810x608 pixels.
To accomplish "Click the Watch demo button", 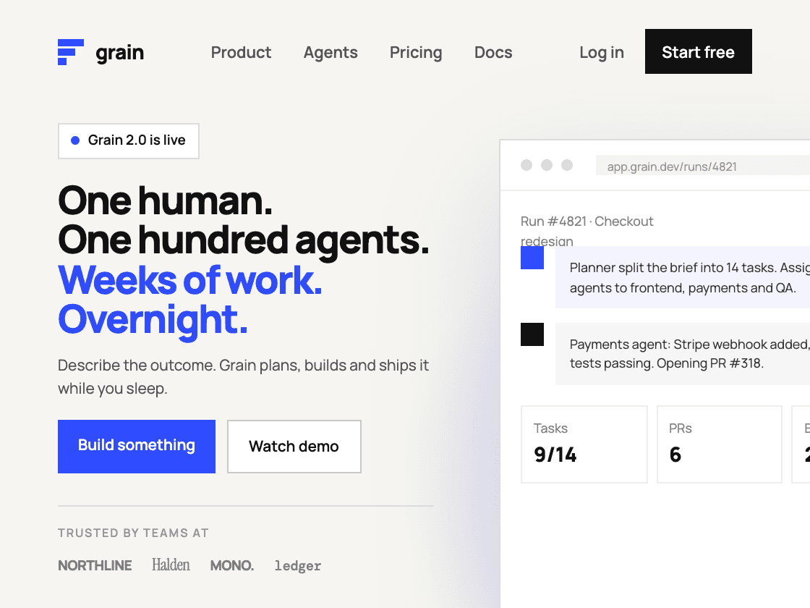I will coord(294,446).
